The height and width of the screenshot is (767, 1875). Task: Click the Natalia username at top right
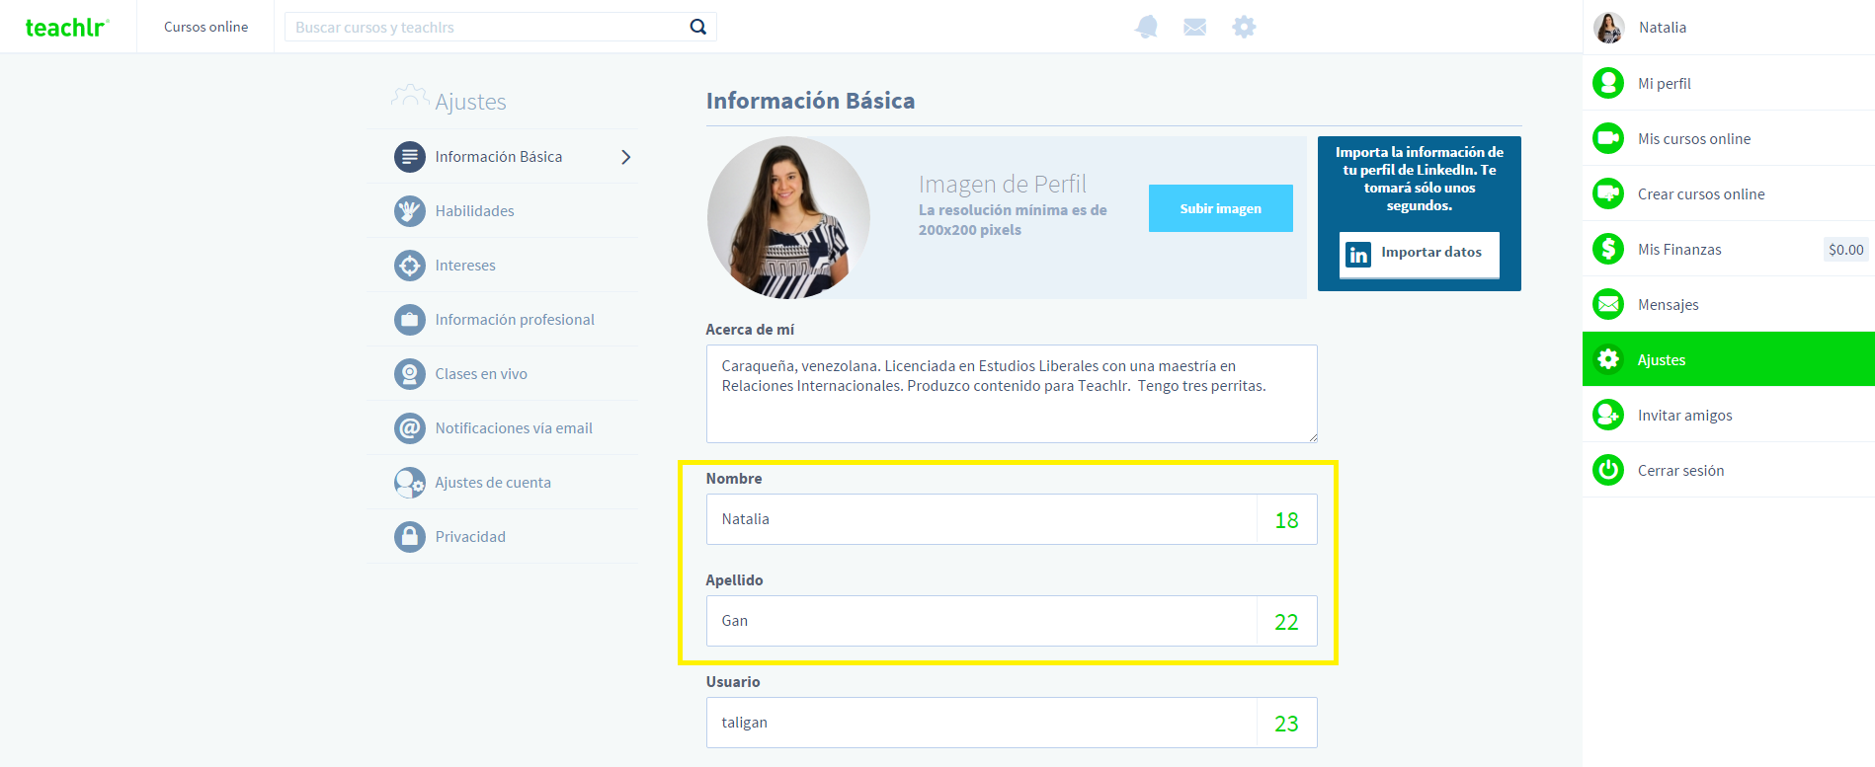pos(1663,28)
